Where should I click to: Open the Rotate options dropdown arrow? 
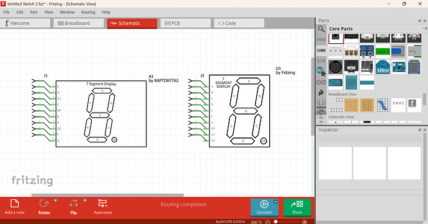coord(56,200)
